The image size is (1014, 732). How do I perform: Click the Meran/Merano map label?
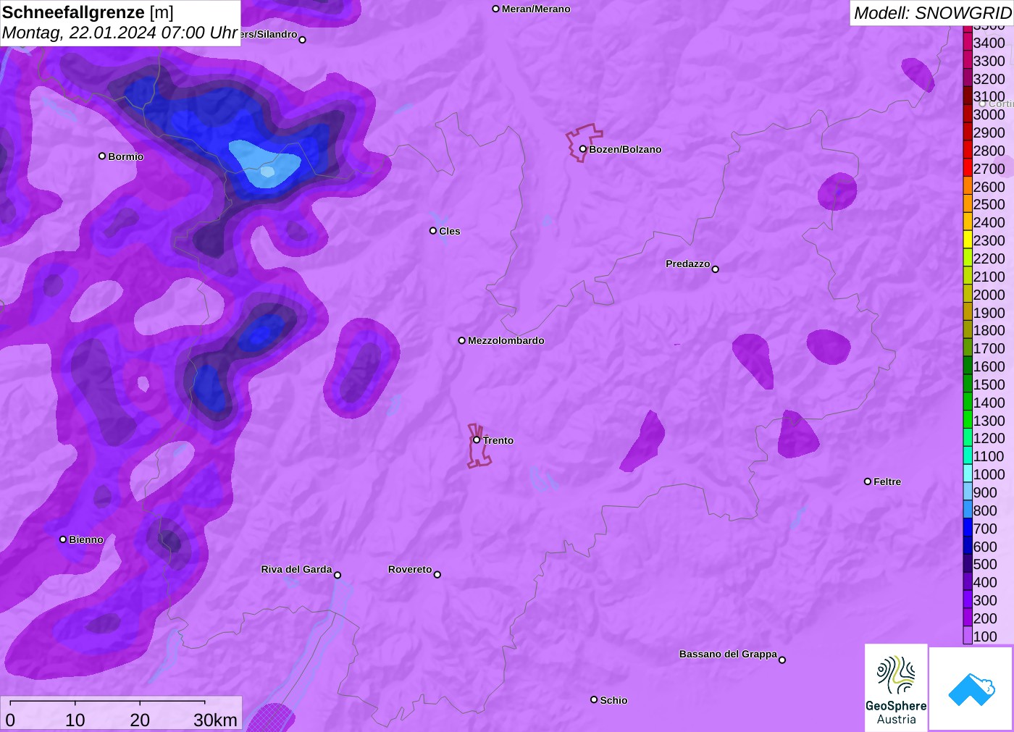click(536, 9)
